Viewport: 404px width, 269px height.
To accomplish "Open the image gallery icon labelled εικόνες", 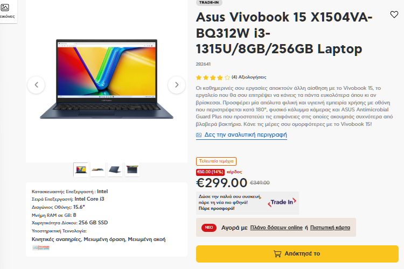I will click(6, 11).
